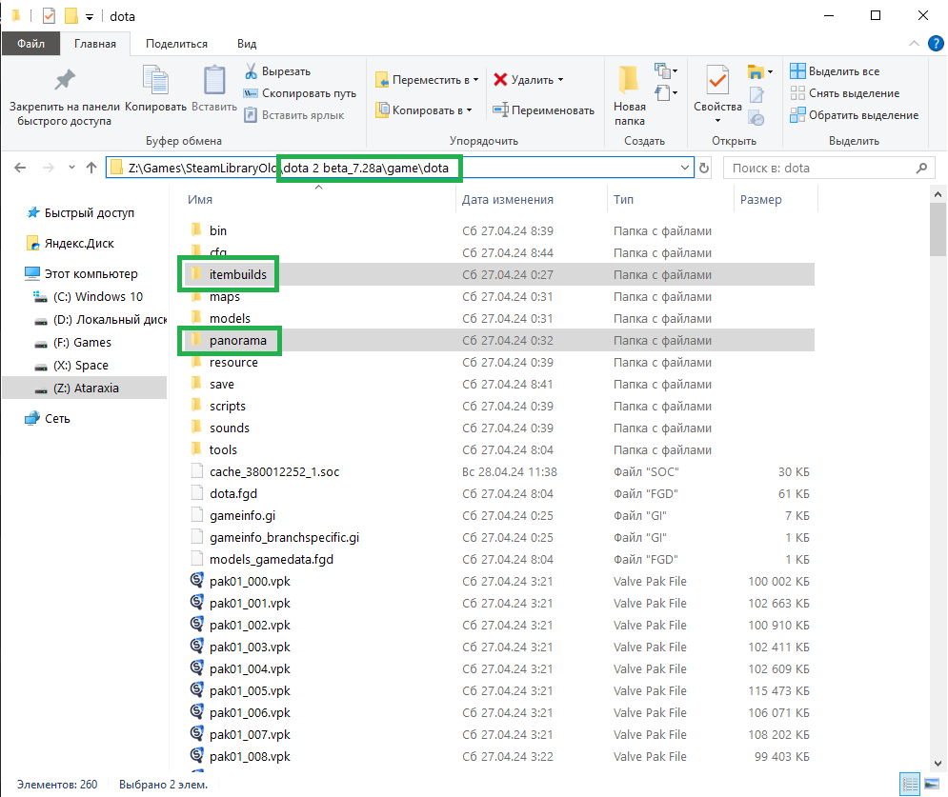Create Новая папка

tap(630, 95)
